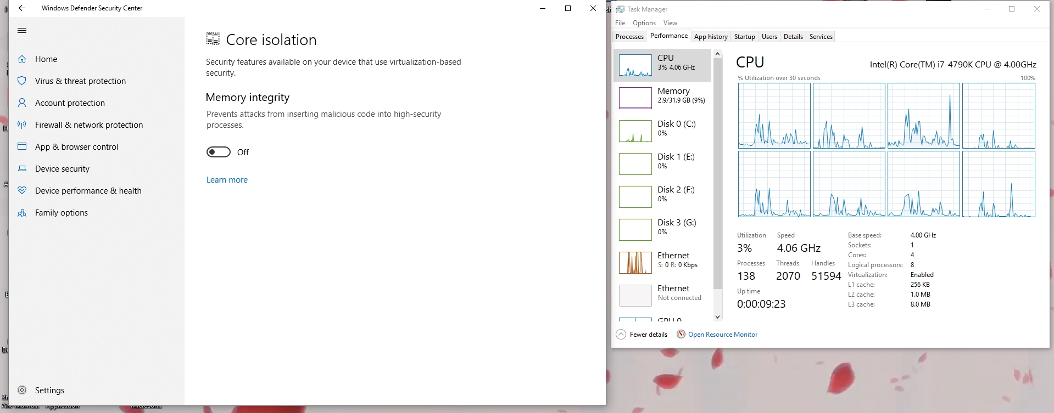1054x413 pixels.
Task: Click the L3 cache value 8.0 MB
Action: pyautogui.click(x=921, y=304)
